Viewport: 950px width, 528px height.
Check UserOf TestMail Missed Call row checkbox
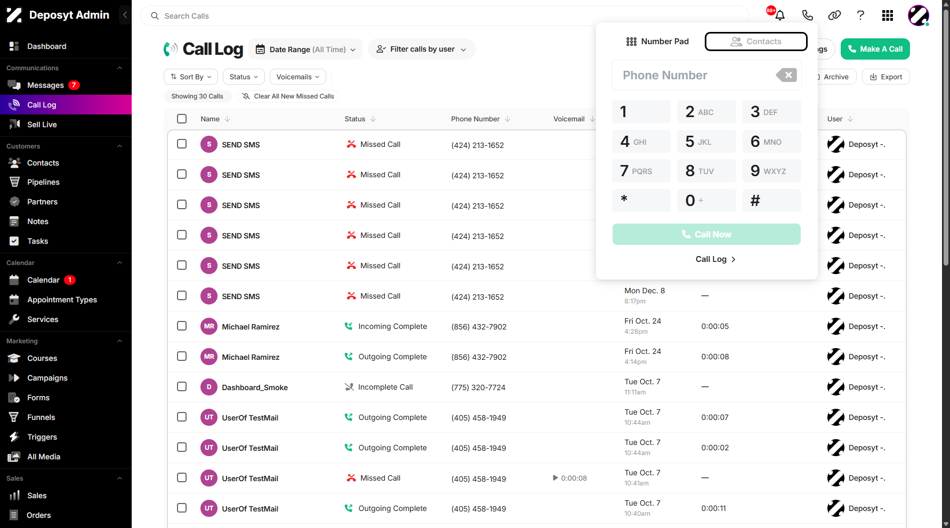[182, 477]
